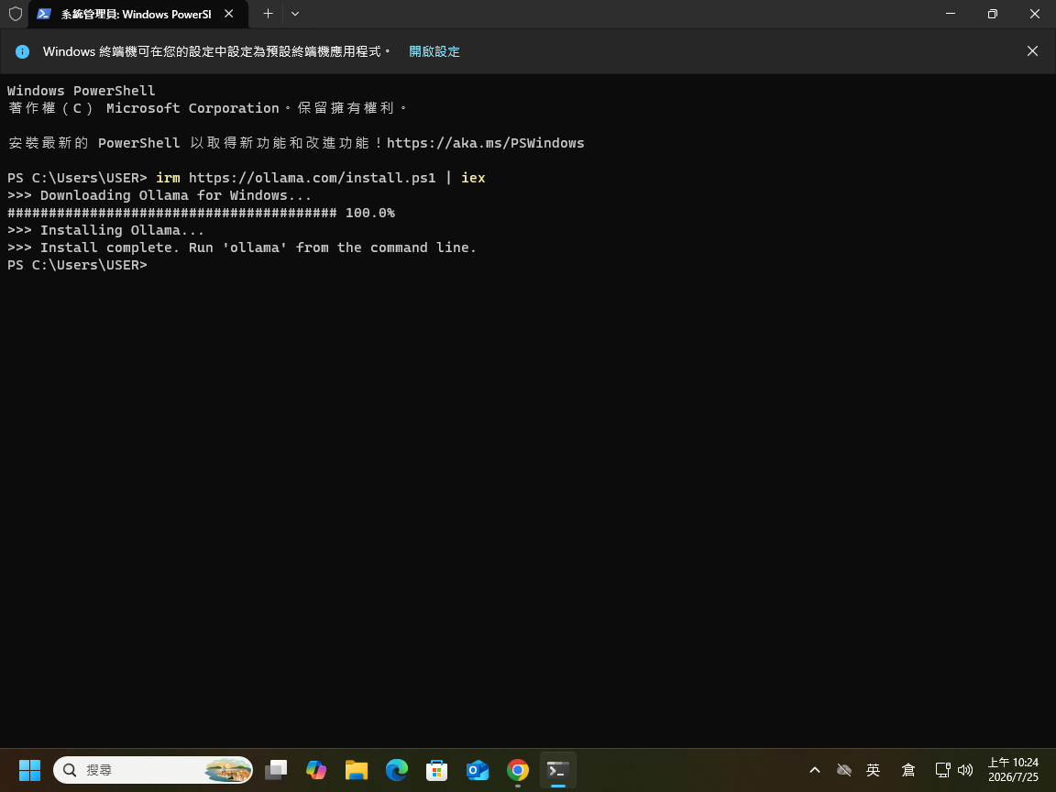Dismiss the default terminal notification bar
This screenshot has width=1056, height=792.
click(1032, 51)
